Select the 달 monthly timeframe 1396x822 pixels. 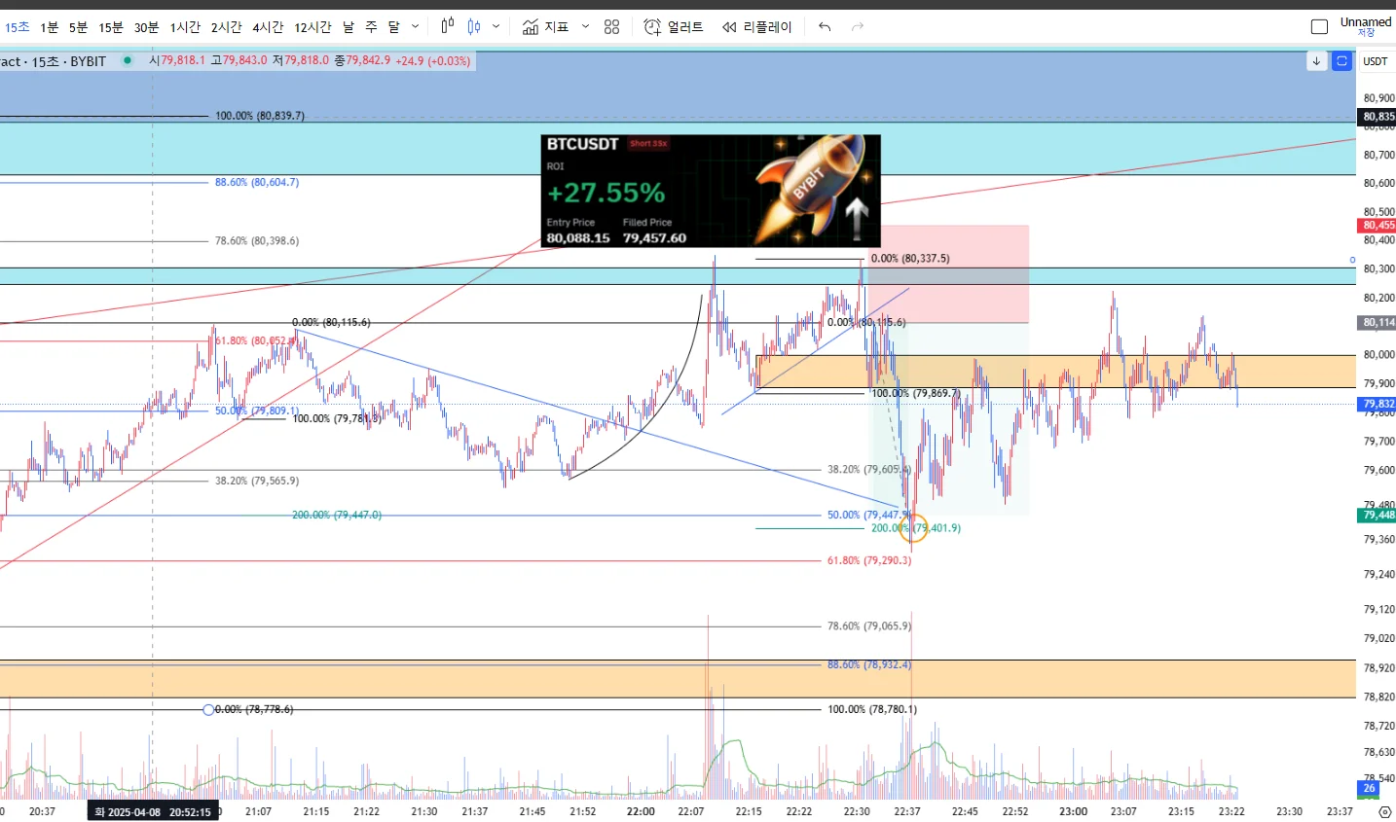click(x=393, y=27)
